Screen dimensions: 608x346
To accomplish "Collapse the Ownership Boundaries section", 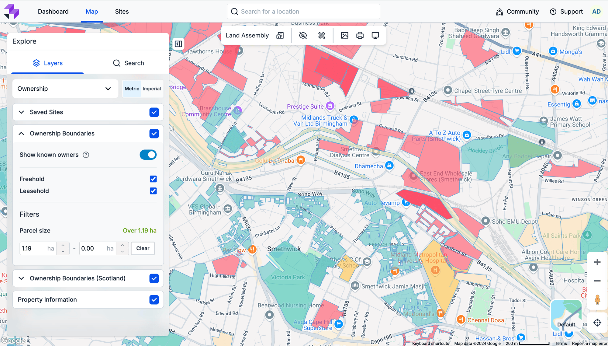I will click(x=21, y=134).
